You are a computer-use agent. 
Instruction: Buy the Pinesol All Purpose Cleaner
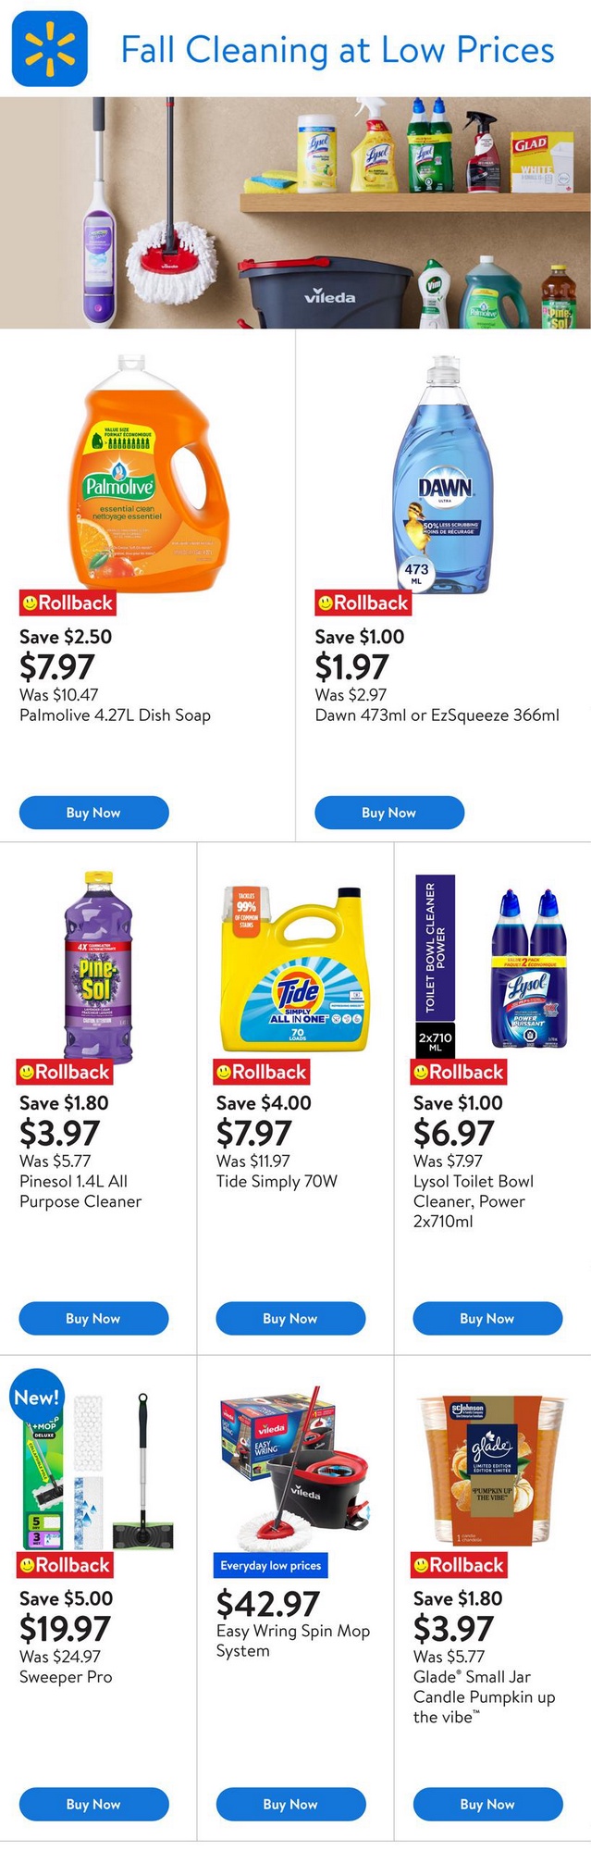[93, 1318]
